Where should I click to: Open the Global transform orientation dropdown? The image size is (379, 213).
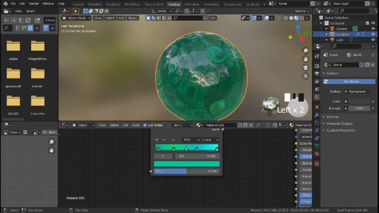click(161, 11)
